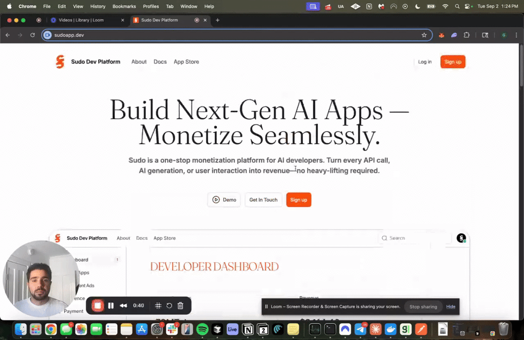Click Stop sharing in the Loom banner
Image resolution: width=524 pixels, height=340 pixels.
(423, 307)
